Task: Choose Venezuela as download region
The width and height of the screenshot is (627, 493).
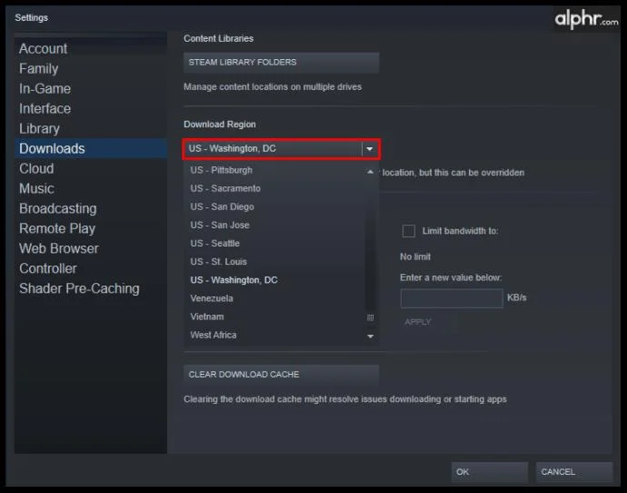Action: [x=274, y=298]
